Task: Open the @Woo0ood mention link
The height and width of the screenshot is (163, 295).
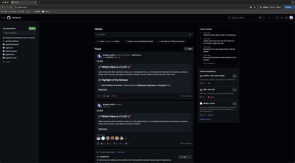Action: [x=142, y=85]
